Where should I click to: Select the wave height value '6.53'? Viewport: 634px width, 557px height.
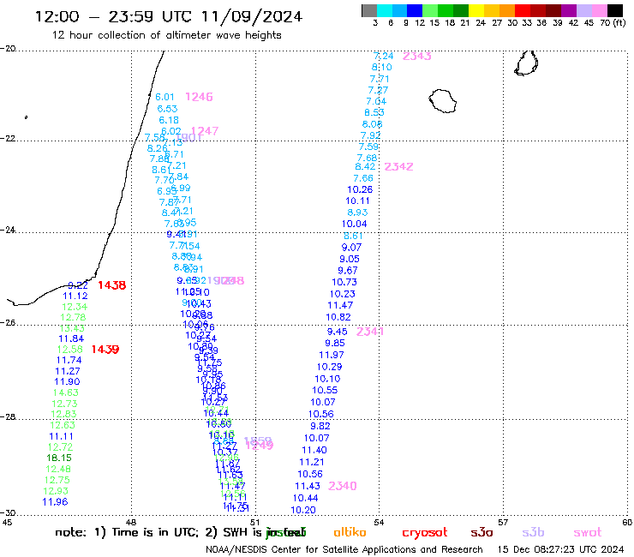(x=167, y=109)
